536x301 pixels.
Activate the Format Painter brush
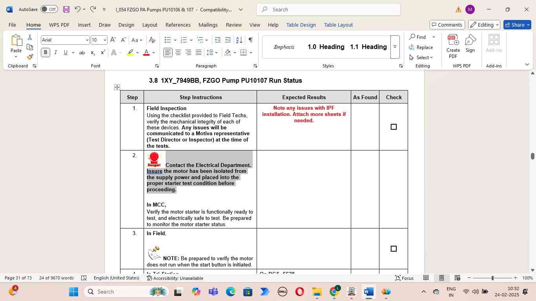click(30, 57)
